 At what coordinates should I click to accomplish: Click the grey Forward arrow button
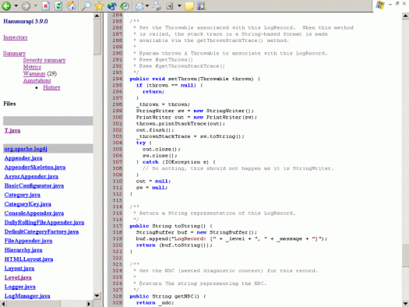[x=26, y=5]
